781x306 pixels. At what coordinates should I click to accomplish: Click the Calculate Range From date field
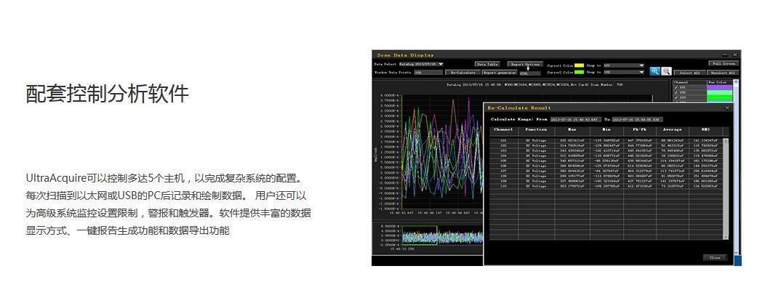(x=576, y=119)
